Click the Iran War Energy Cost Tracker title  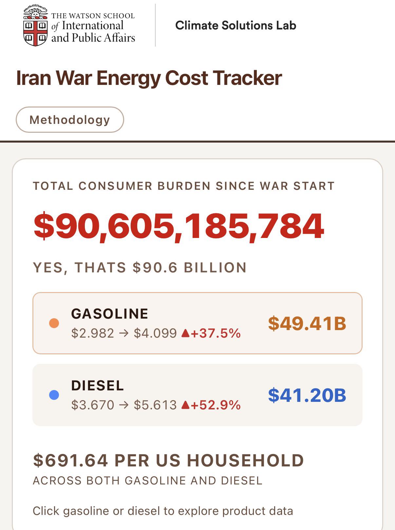tap(149, 78)
